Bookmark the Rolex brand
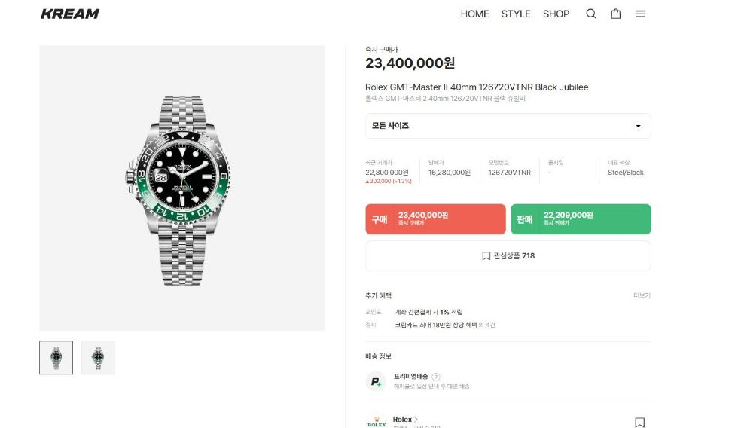Viewport: 744px width, 428px height. click(x=639, y=422)
